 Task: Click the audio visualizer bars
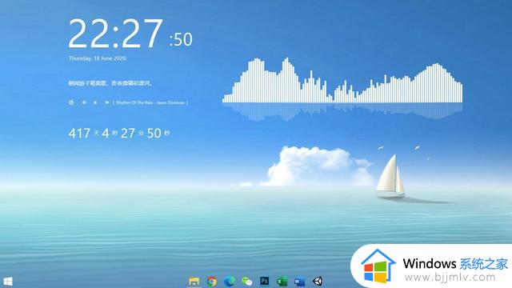342,81
